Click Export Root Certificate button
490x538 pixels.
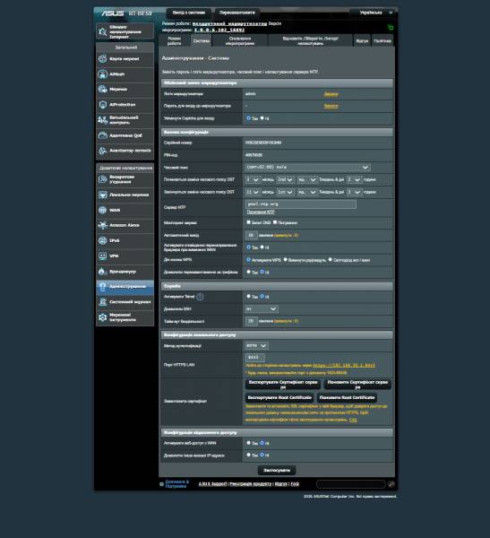[x=279, y=397]
